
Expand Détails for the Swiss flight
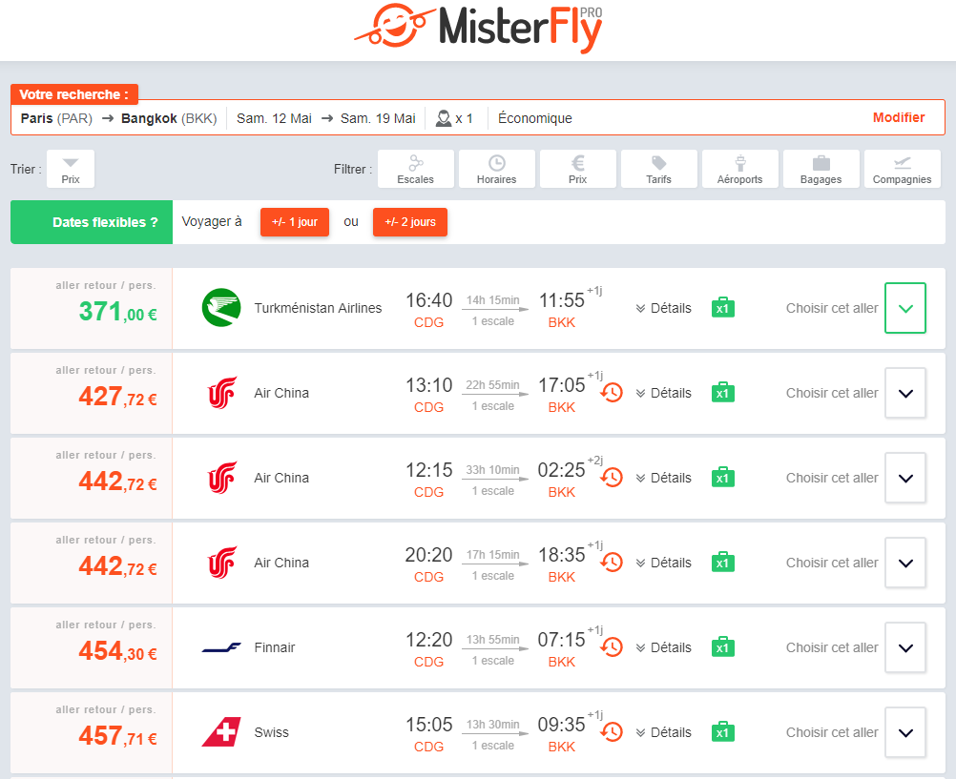point(663,732)
